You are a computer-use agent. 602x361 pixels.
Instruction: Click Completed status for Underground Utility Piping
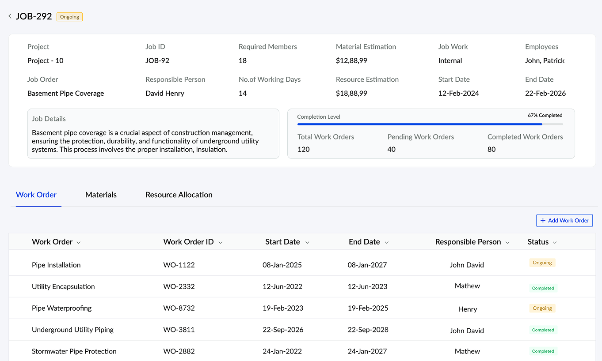(543, 330)
